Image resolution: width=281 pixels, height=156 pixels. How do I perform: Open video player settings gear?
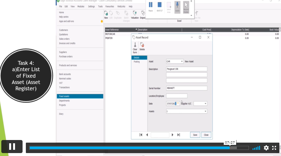[x=266, y=148]
